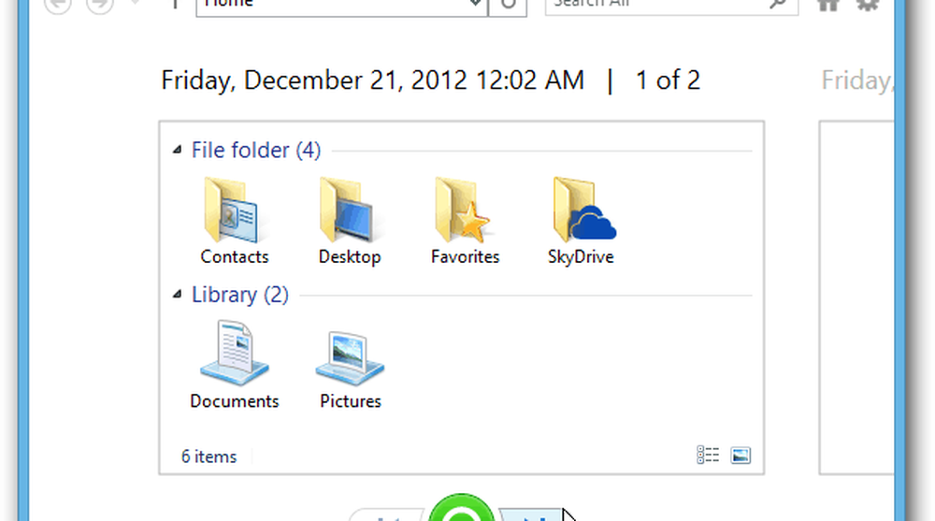This screenshot has height=521, width=935.
Task: Open the Documents library
Action: click(234, 365)
